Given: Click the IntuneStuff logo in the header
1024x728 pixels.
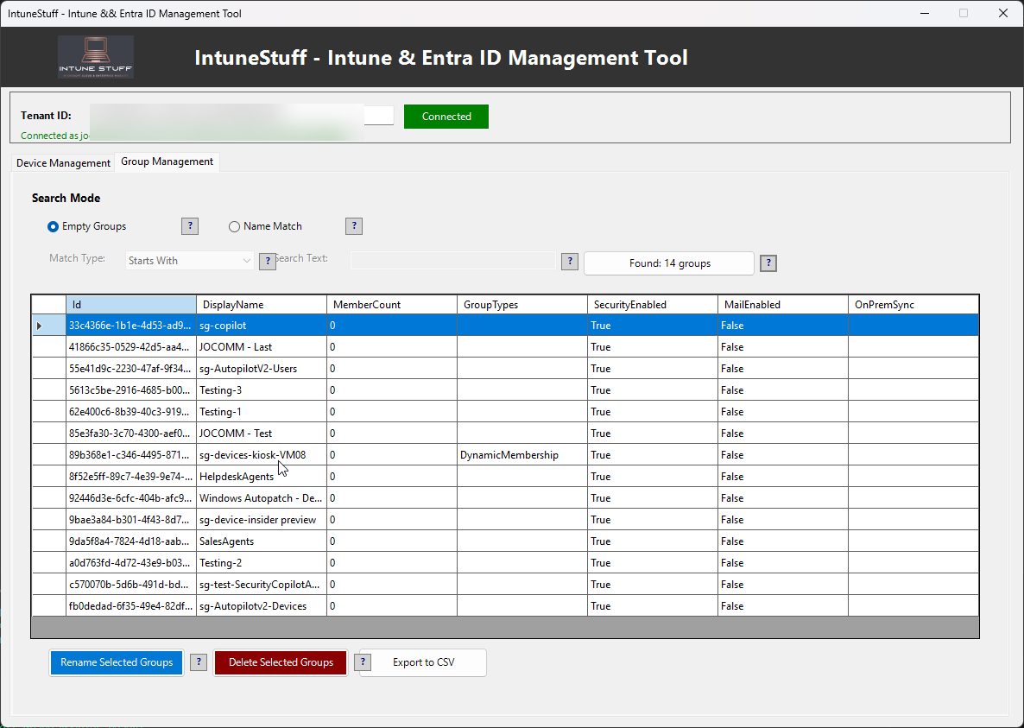Looking at the screenshot, I should click(95, 57).
